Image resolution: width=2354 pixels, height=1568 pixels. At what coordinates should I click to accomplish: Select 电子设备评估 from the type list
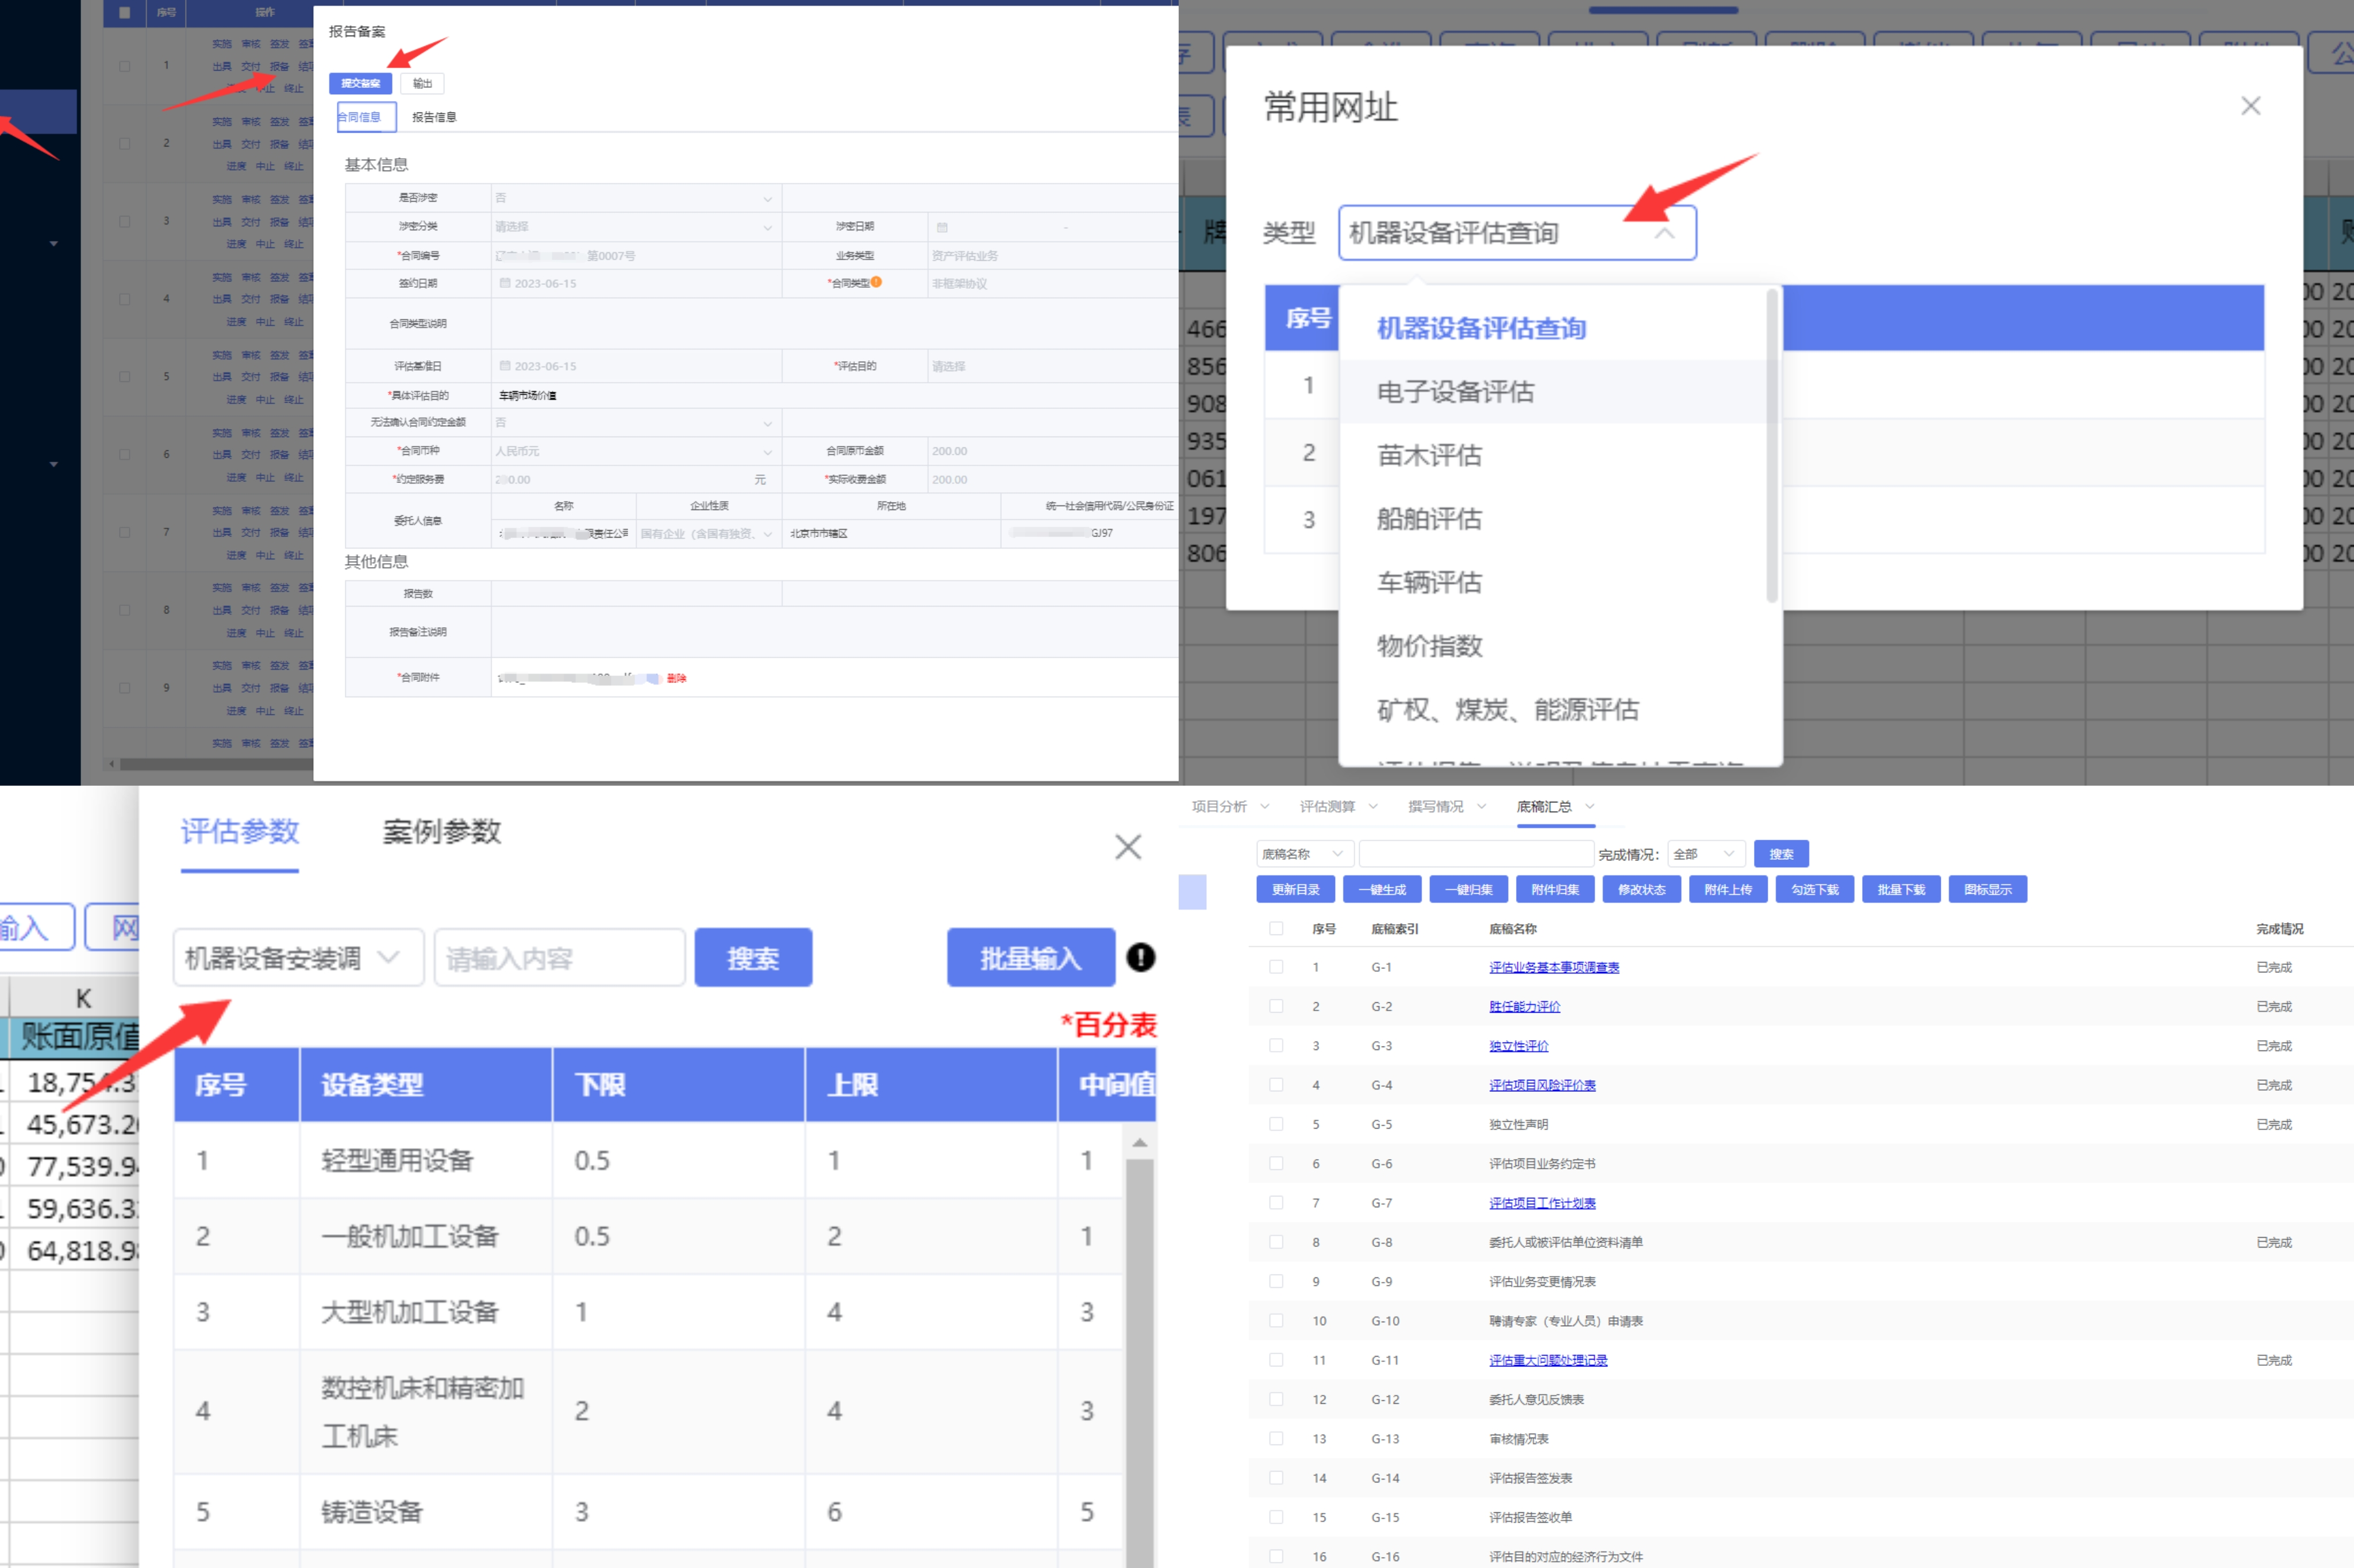[x=1553, y=391]
